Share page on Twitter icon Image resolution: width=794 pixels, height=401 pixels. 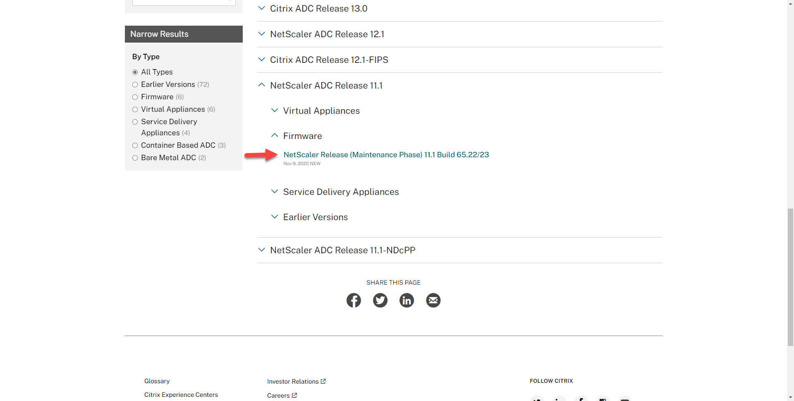[x=380, y=300]
